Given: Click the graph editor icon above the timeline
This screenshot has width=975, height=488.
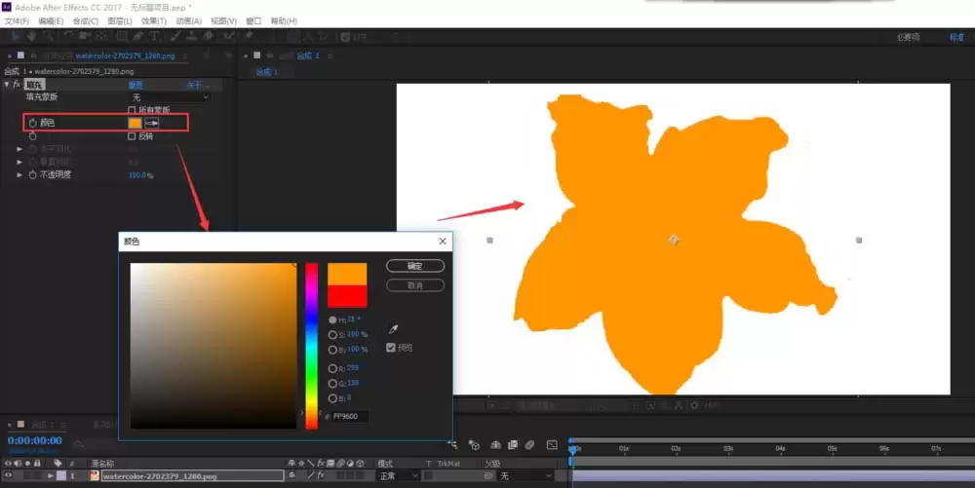Looking at the screenshot, I should click(552, 444).
